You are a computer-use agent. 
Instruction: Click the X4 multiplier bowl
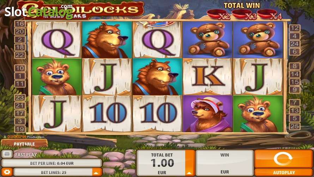coord(269,14)
